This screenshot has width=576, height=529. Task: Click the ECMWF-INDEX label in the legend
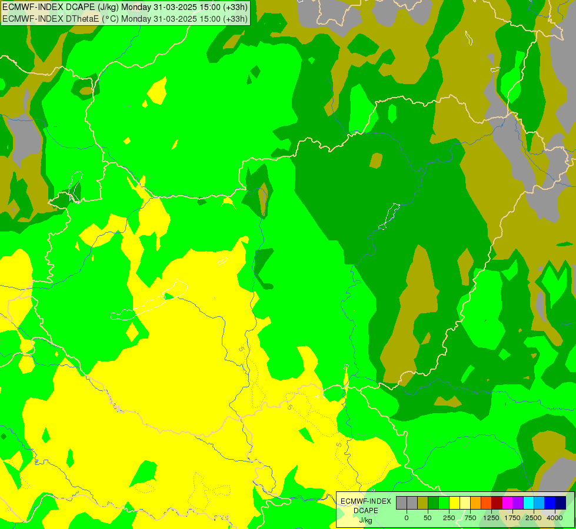tap(366, 501)
